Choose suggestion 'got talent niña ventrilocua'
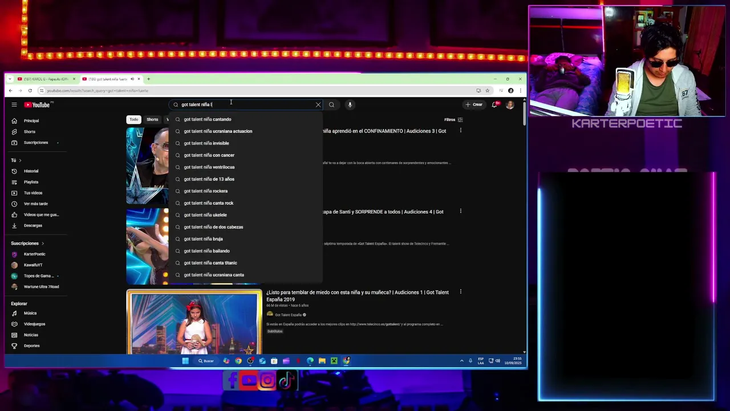This screenshot has height=411, width=730. coord(245,167)
